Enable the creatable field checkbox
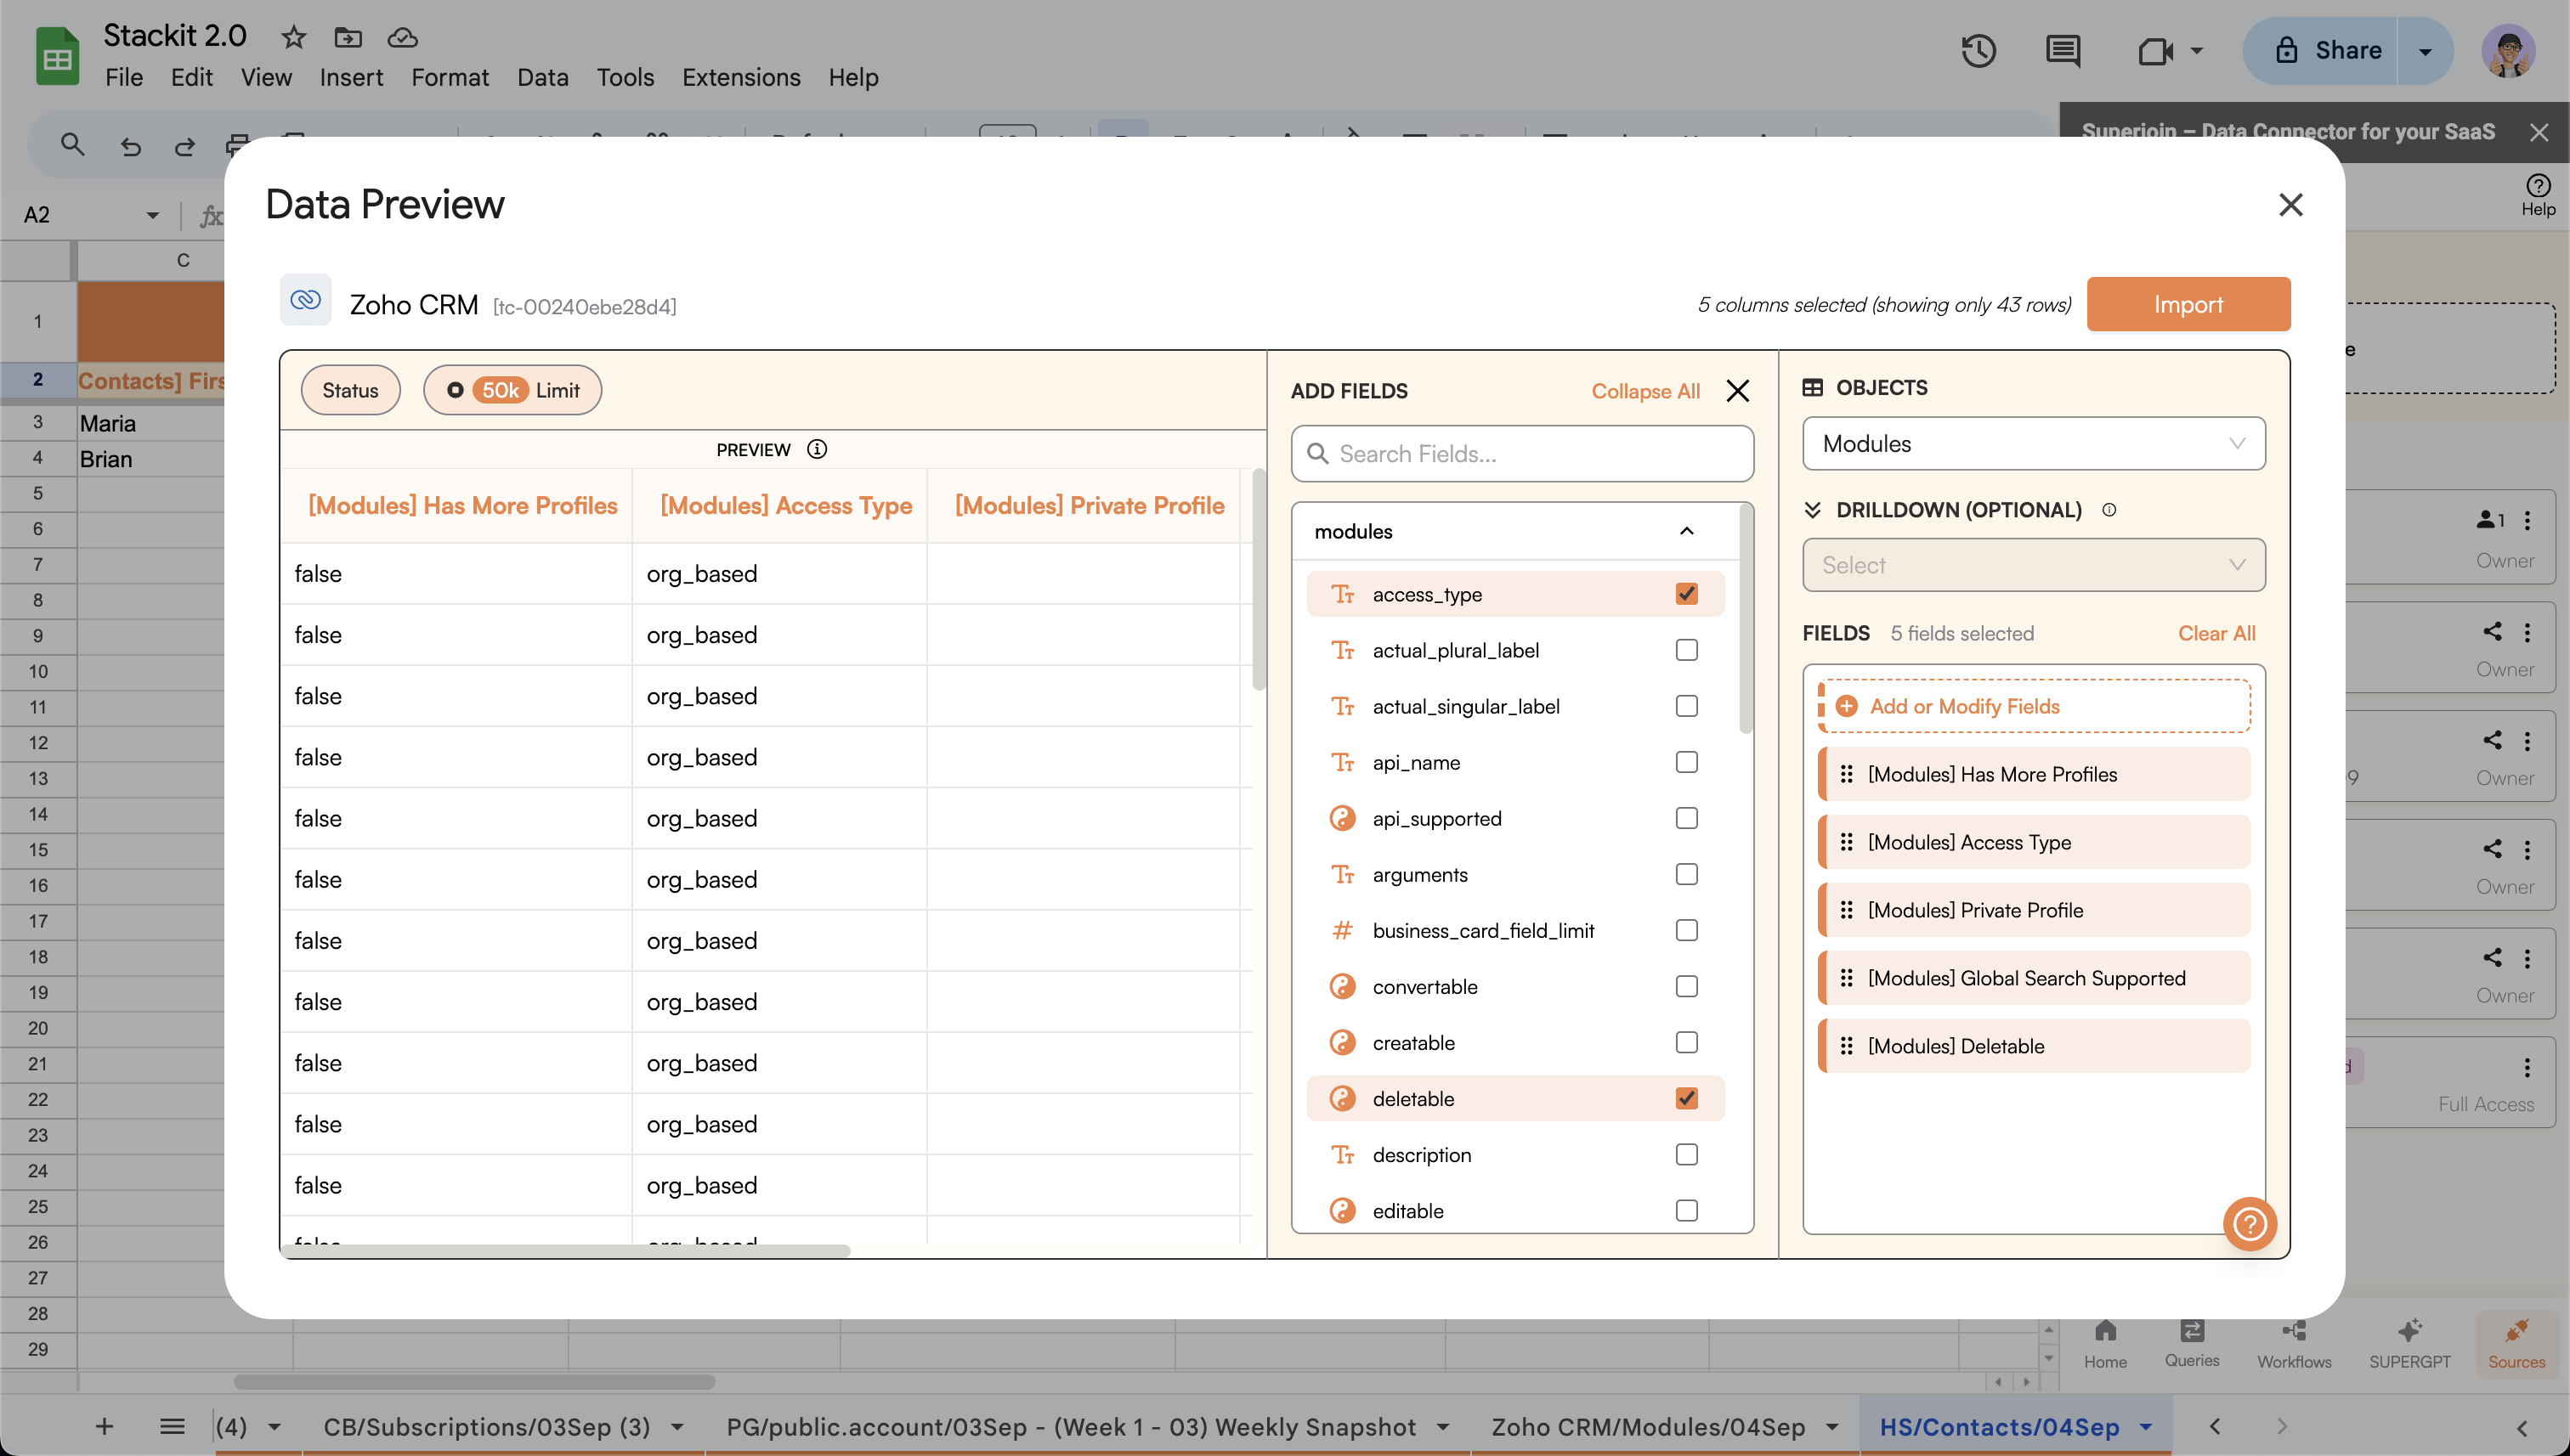The image size is (2570, 1456). pyautogui.click(x=1687, y=1042)
